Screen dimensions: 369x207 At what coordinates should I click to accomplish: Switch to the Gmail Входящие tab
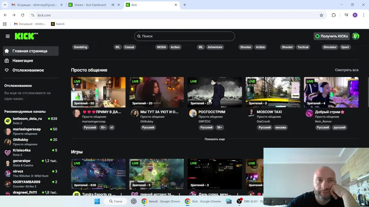tap(37, 5)
